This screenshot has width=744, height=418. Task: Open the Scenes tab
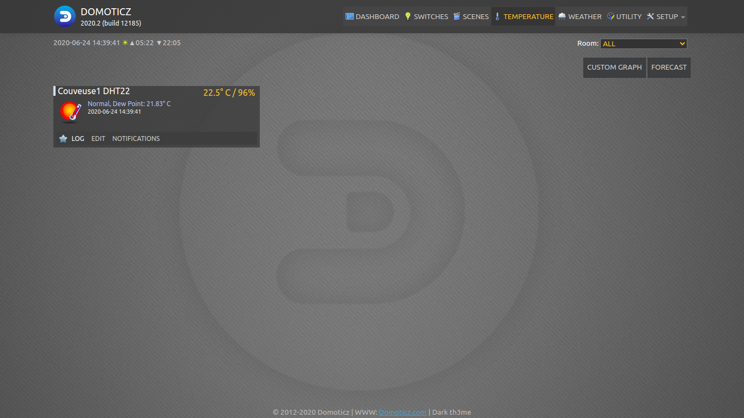(x=471, y=16)
